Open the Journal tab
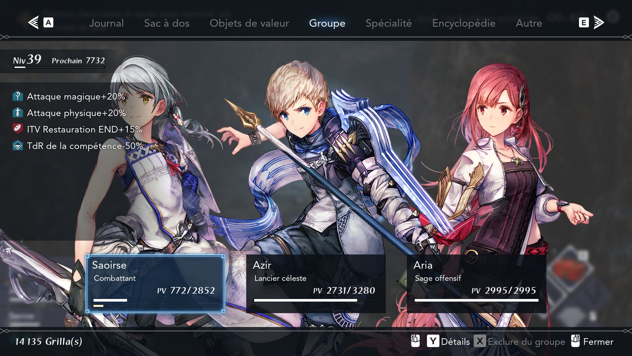Image resolution: width=632 pixels, height=356 pixels. [x=106, y=23]
